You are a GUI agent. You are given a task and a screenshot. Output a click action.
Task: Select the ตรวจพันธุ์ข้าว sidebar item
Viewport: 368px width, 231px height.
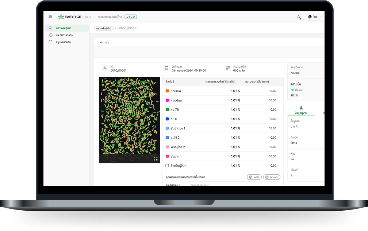tap(67, 28)
